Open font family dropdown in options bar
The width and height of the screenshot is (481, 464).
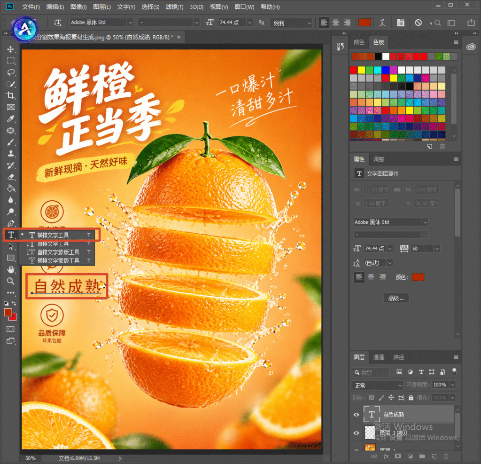[130, 23]
